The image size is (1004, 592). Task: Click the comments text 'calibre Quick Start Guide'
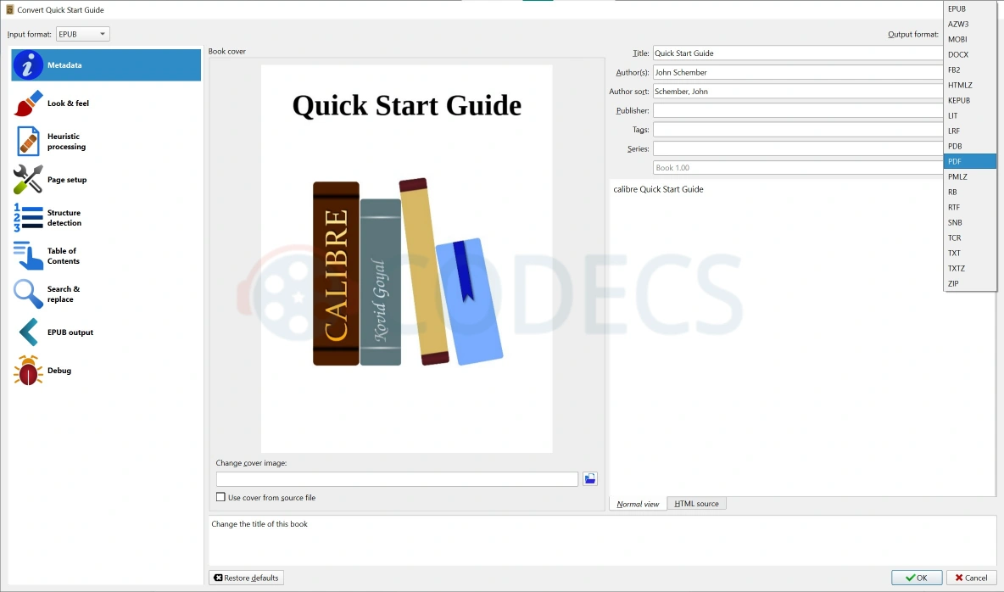point(658,189)
